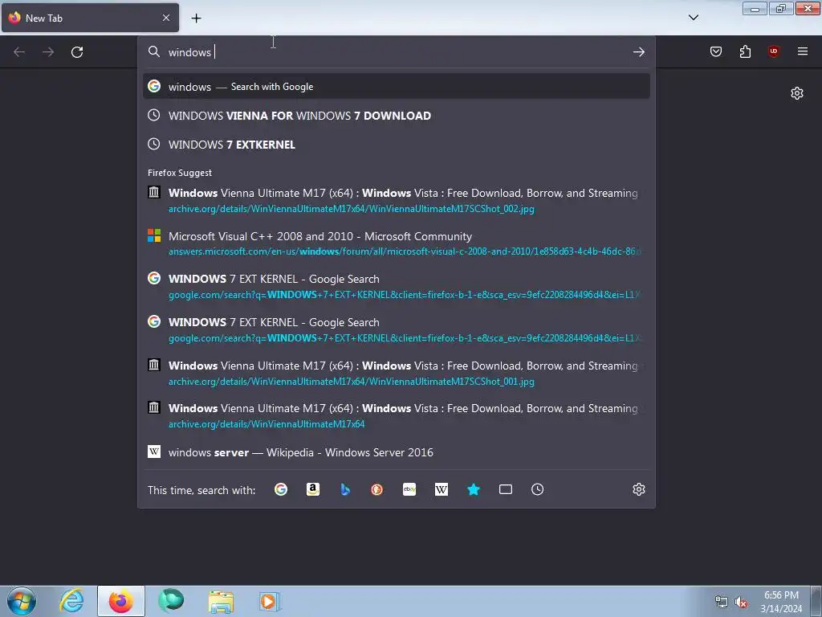Open archive.org/details/WinViennaUltimateM17x64 result
822x617 pixels.
[397, 415]
